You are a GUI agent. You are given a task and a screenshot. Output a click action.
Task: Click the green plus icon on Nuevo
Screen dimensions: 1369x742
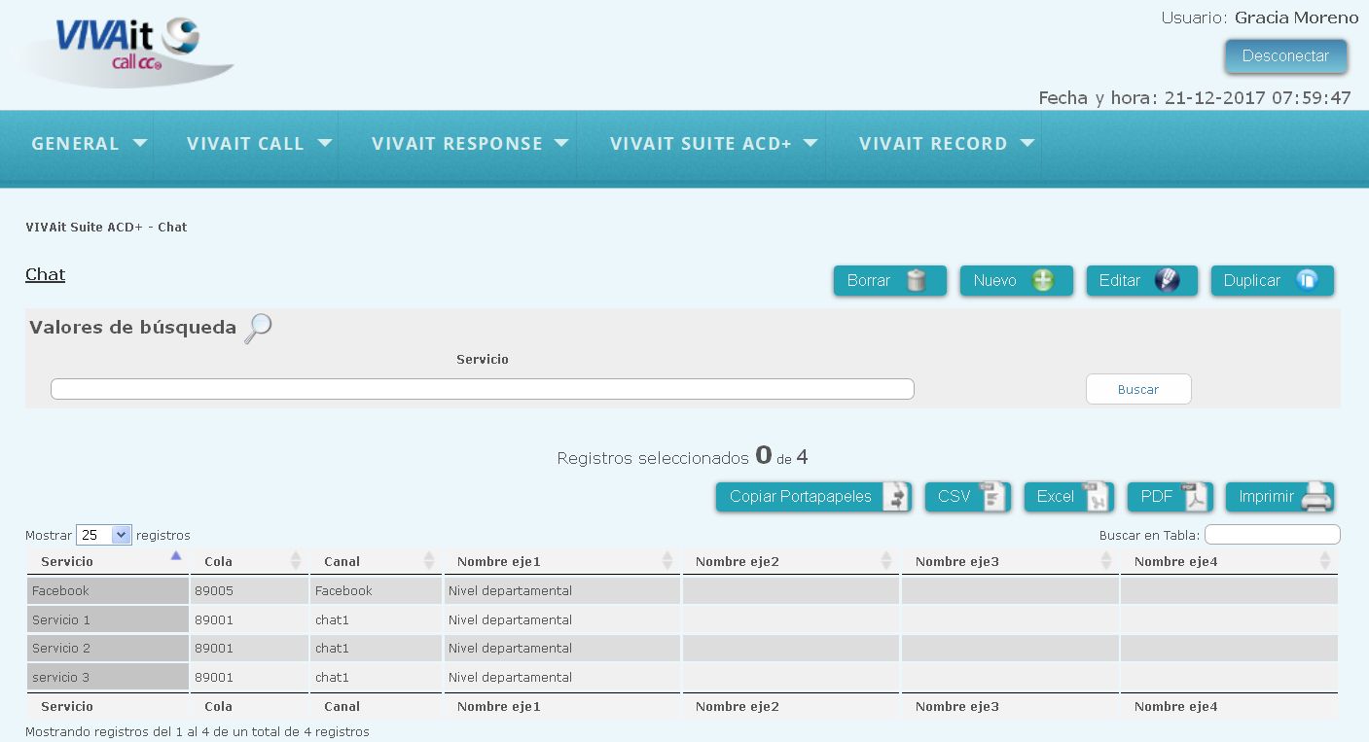tap(1043, 281)
